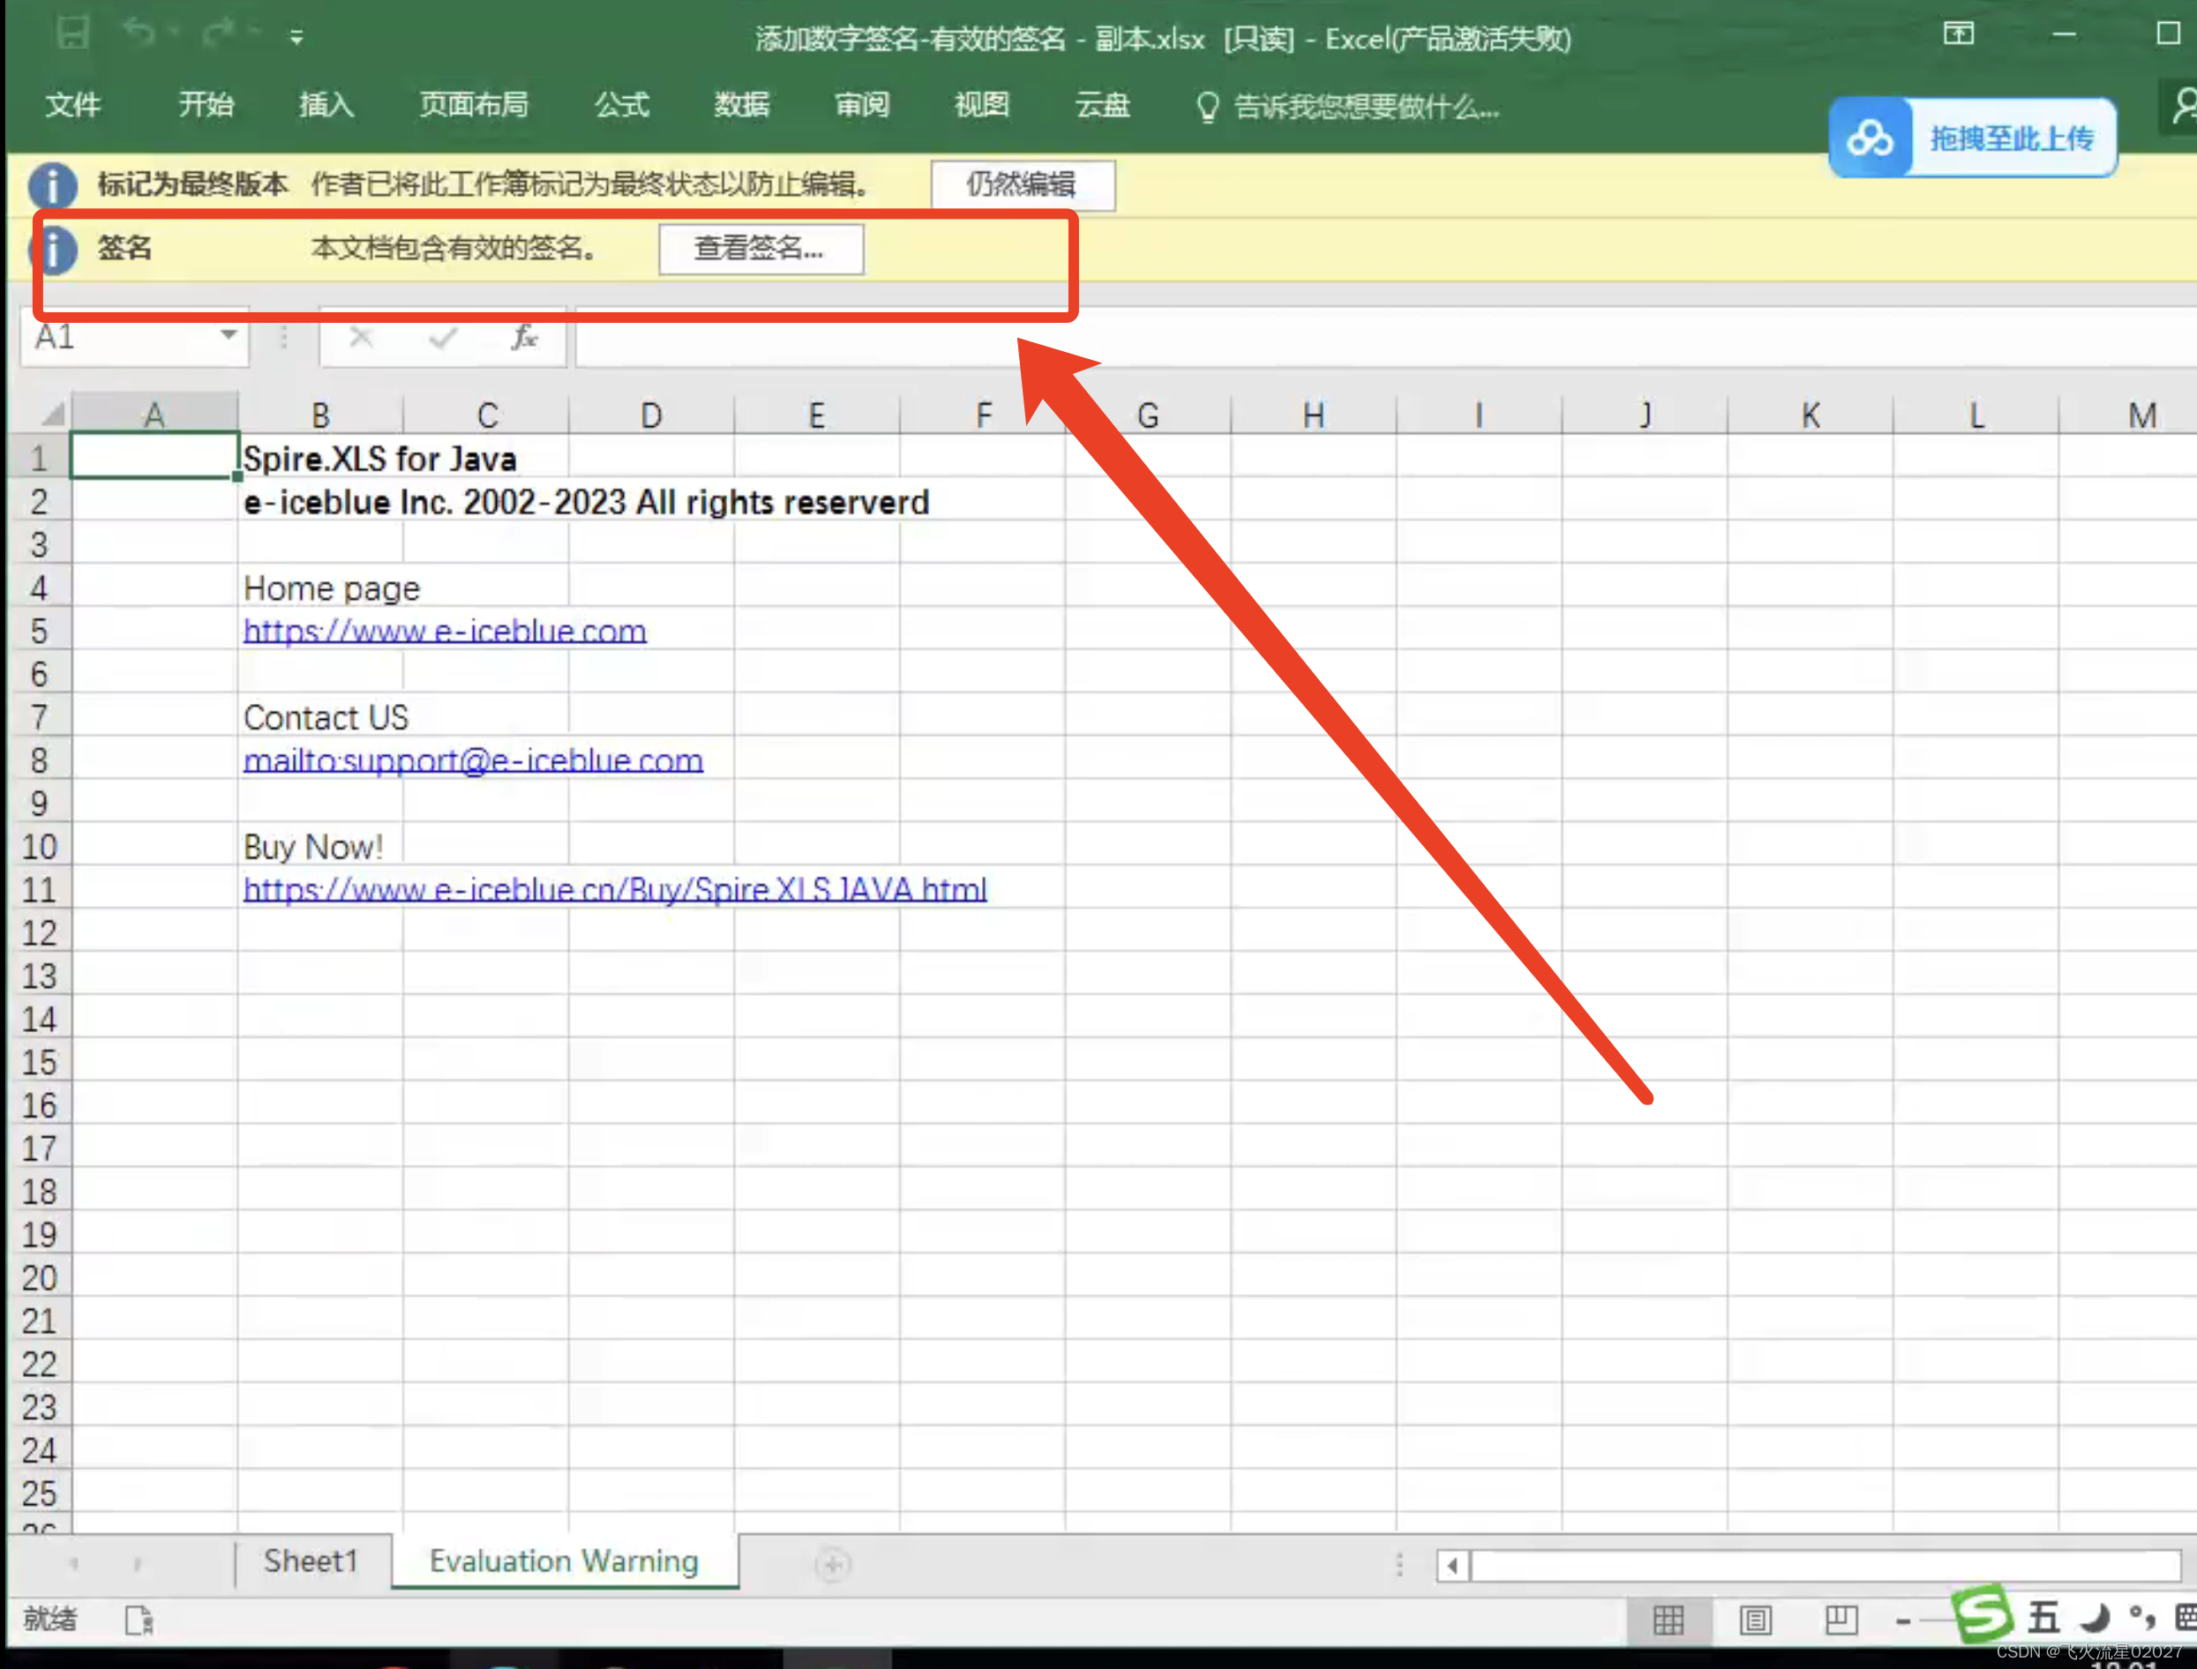Open the 插入 ribbon tab
The image size is (2197, 1669).
(326, 104)
